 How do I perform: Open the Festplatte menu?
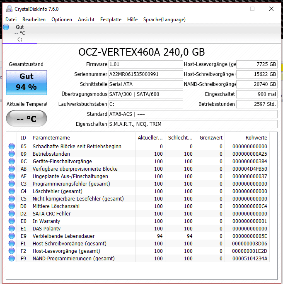point(111,20)
